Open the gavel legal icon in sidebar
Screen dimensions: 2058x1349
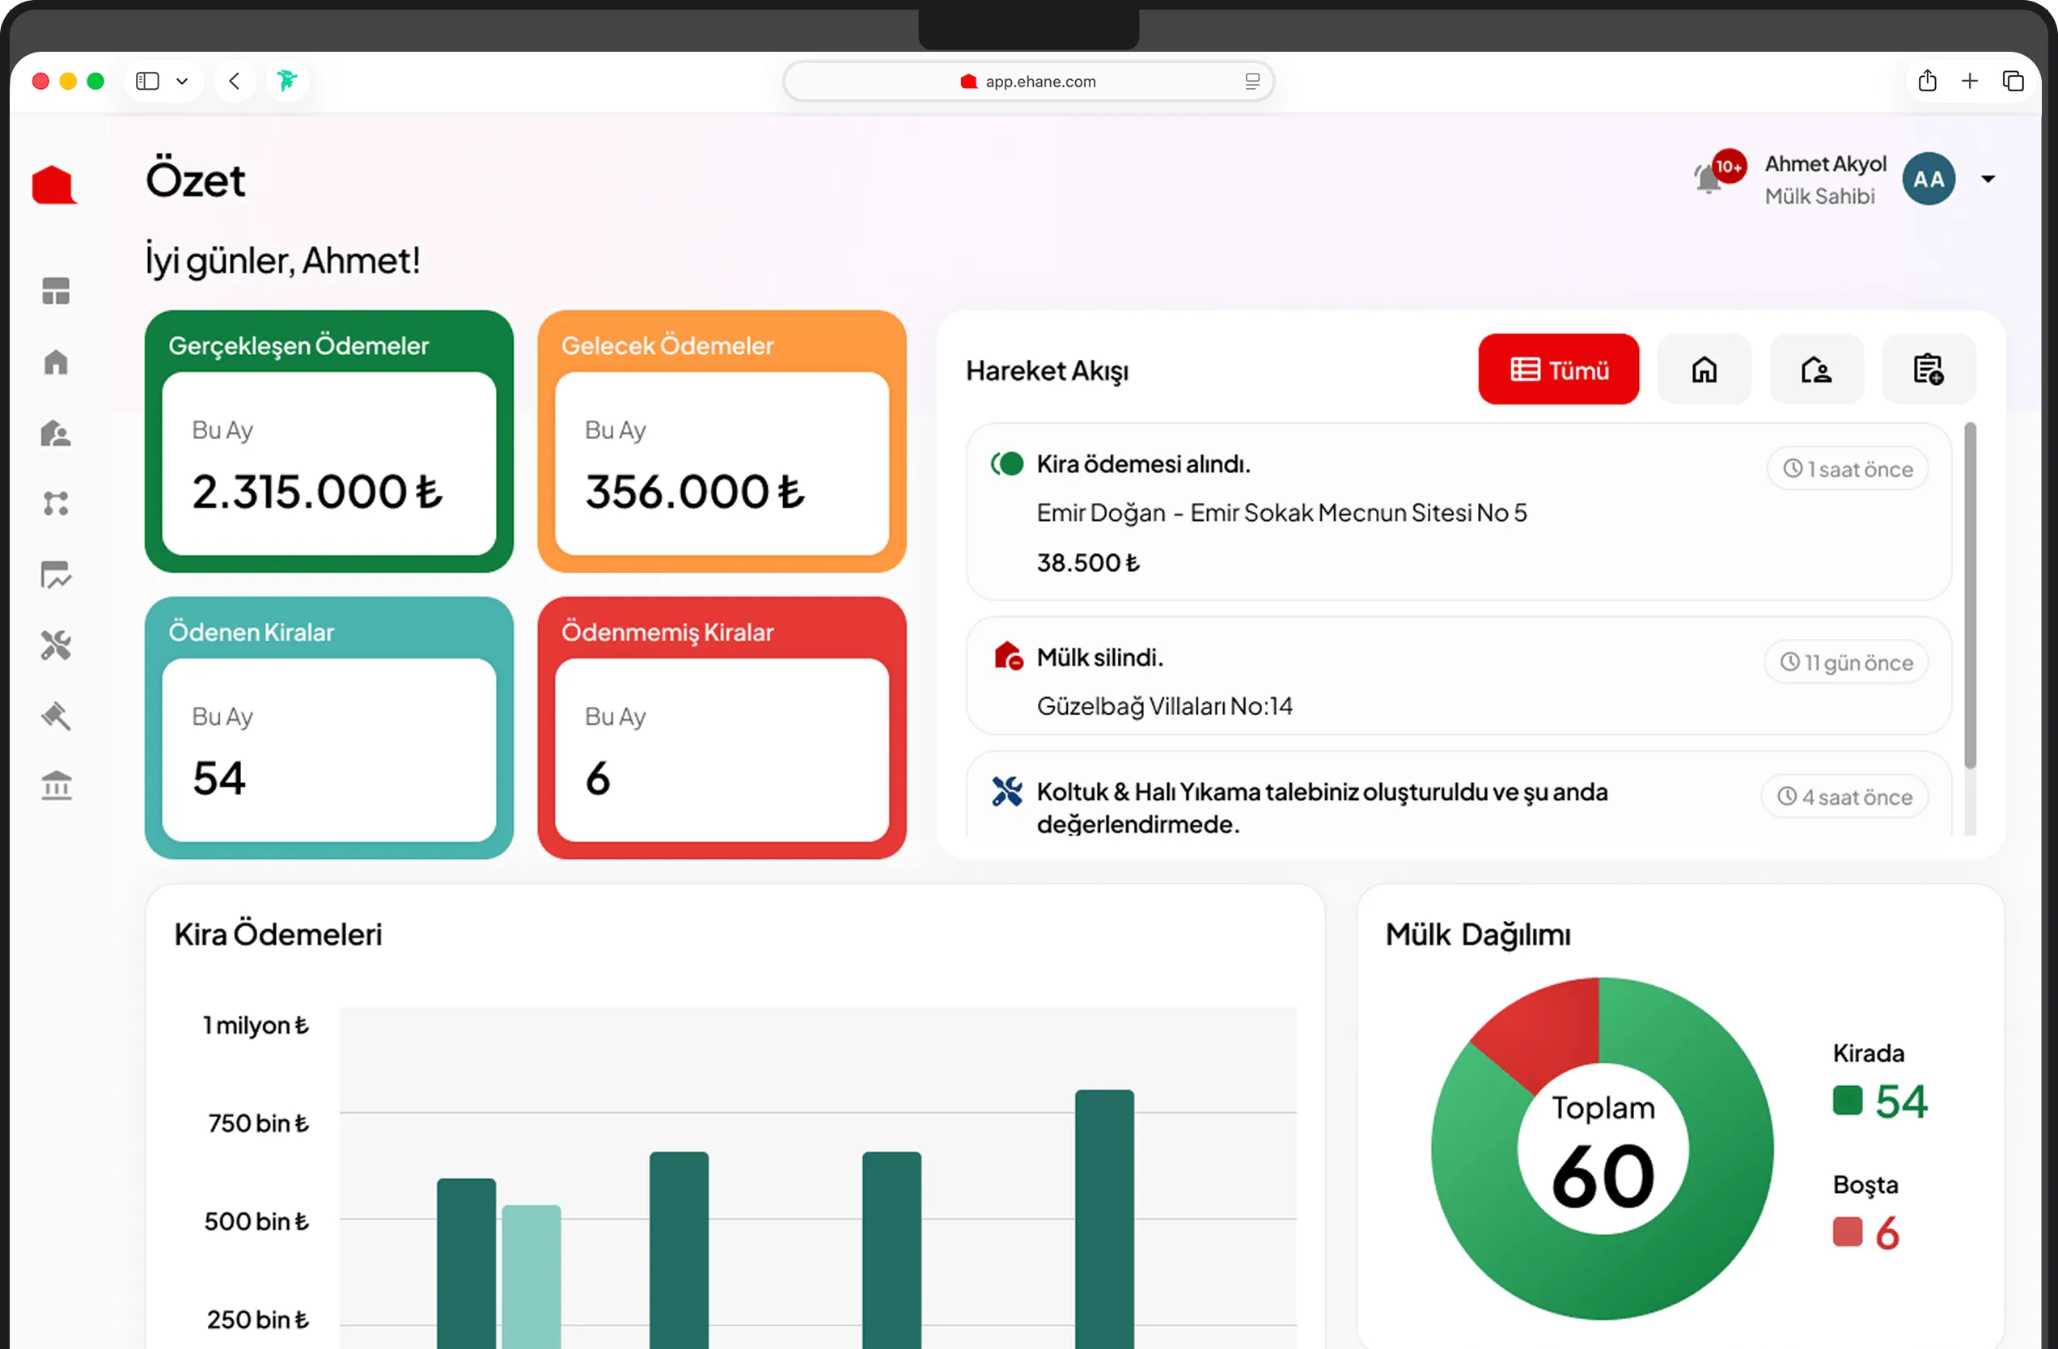[x=56, y=716]
